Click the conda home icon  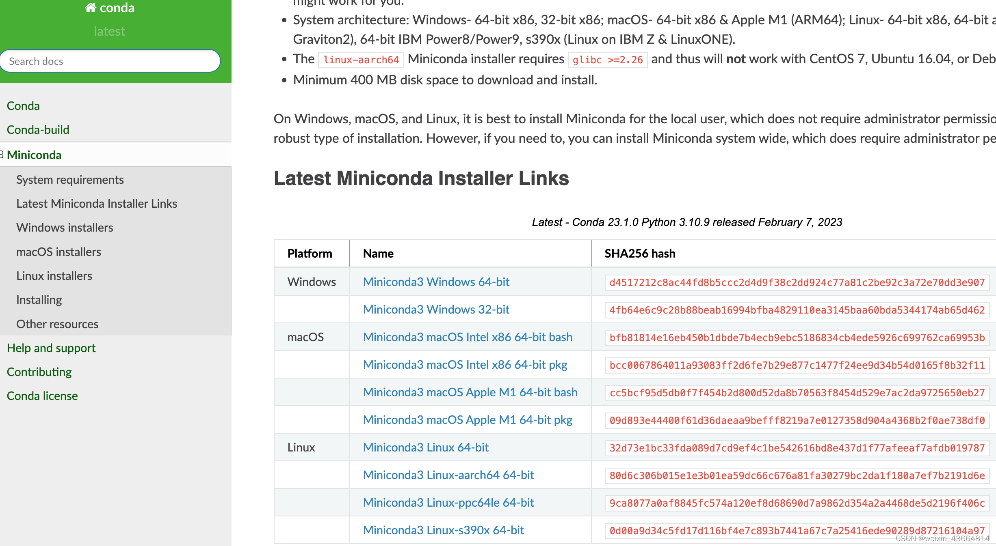pyautogui.click(x=91, y=7)
